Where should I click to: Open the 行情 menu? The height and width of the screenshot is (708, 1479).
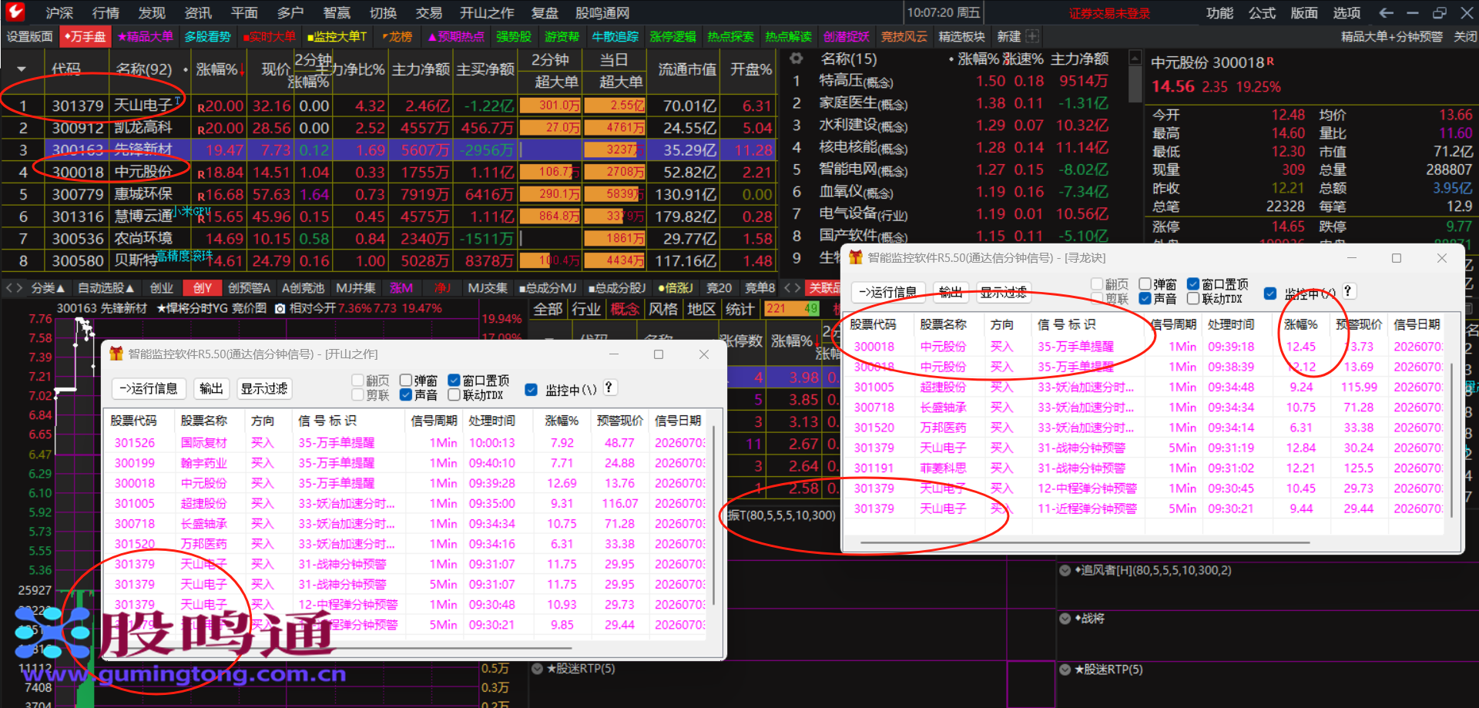click(x=106, y=13)
